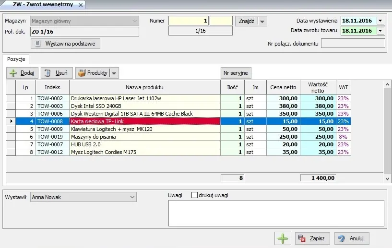
Task: Click the Indeks column header
Action: [x=52, y=87]
